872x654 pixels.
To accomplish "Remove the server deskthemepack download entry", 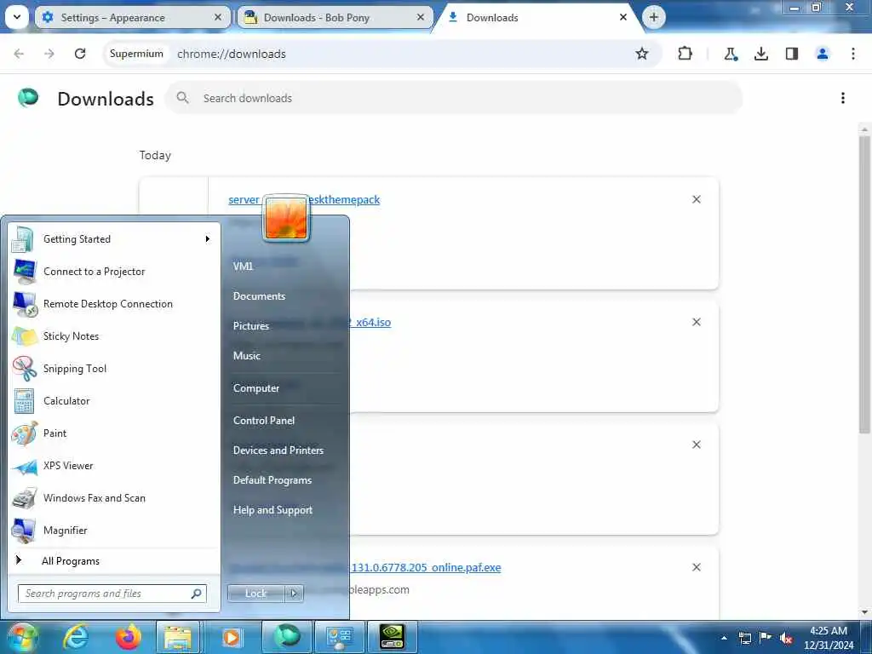I will 697,199.
